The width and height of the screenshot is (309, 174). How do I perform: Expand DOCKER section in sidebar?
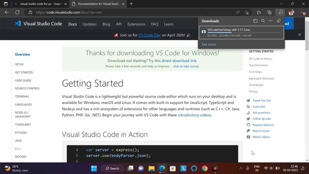(20, 157)
